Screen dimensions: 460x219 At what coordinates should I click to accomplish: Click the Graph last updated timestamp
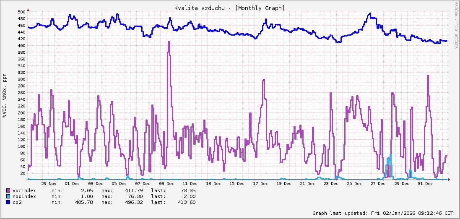point(382,213)
